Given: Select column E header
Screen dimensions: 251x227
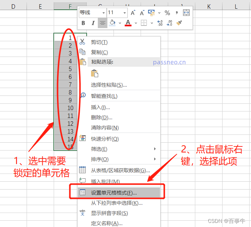Looking at the screenshot, I should click(40, 6).
